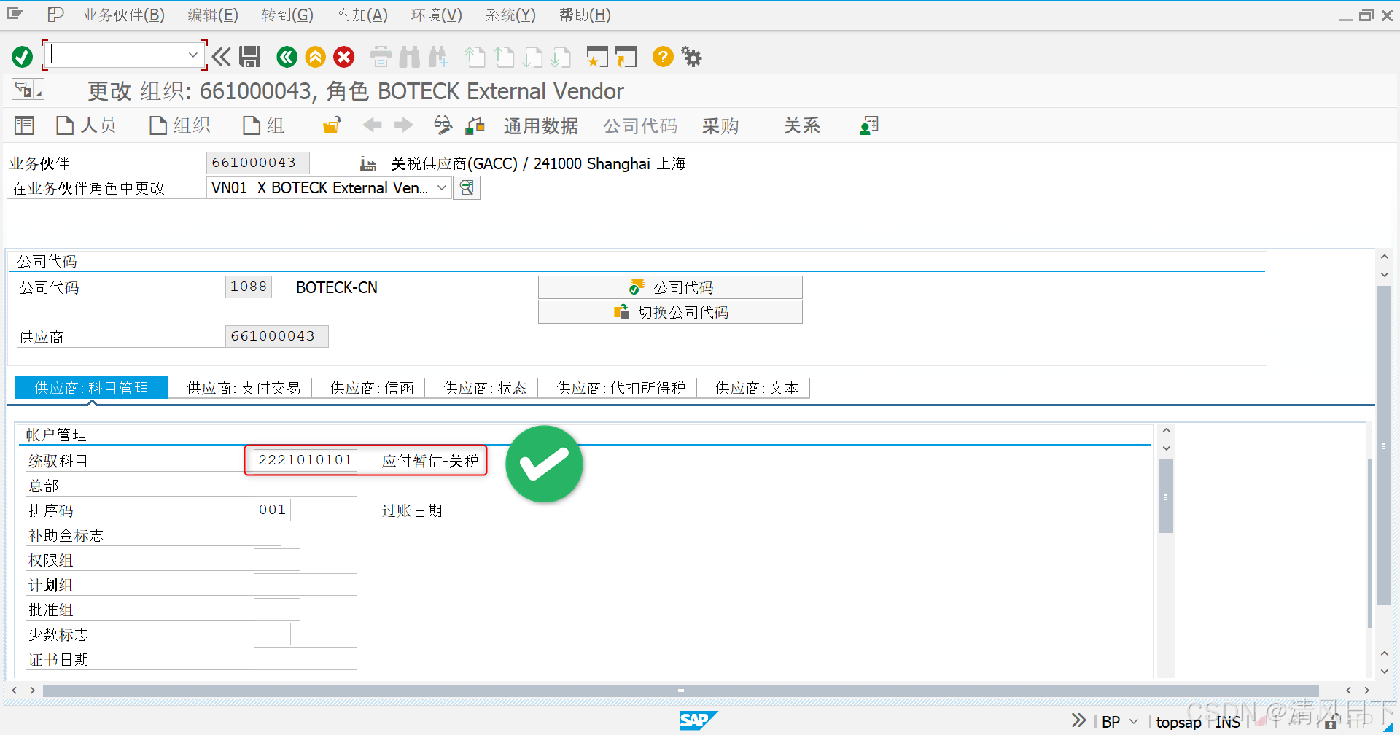
Task: Expand the BP status bar dropdown
Action: click(x=1133, y=722)
